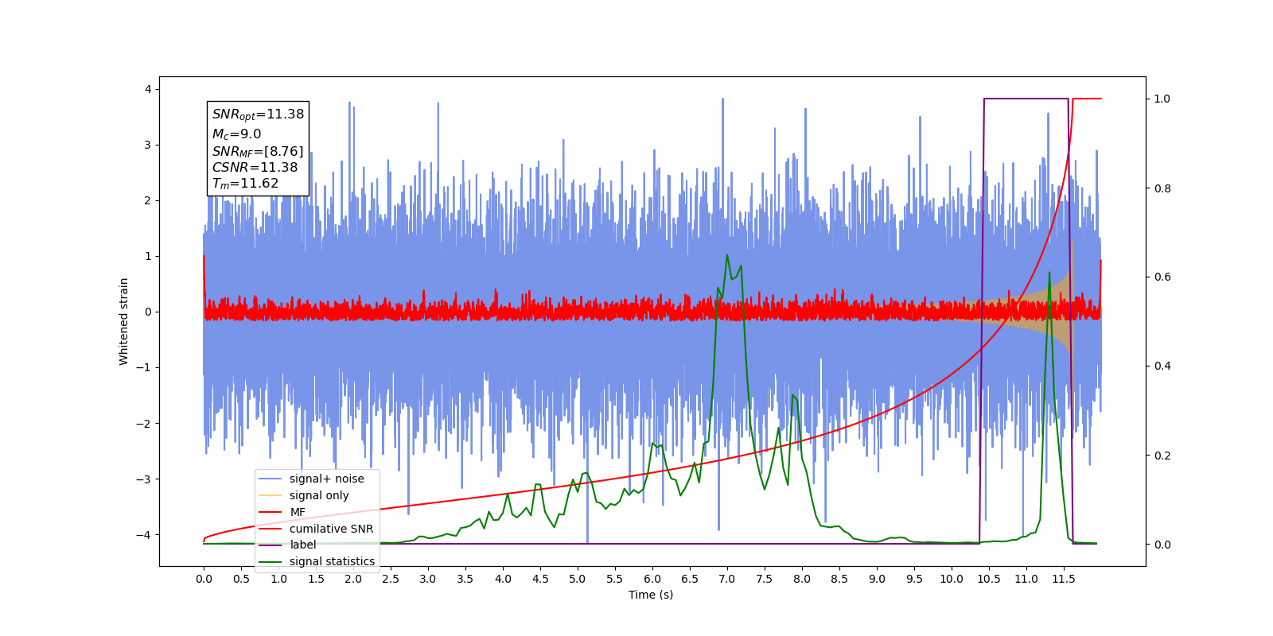1273x636 pixels.
Task: Click the blue 'signal+ noise' legend line
Action: [271, 479]
